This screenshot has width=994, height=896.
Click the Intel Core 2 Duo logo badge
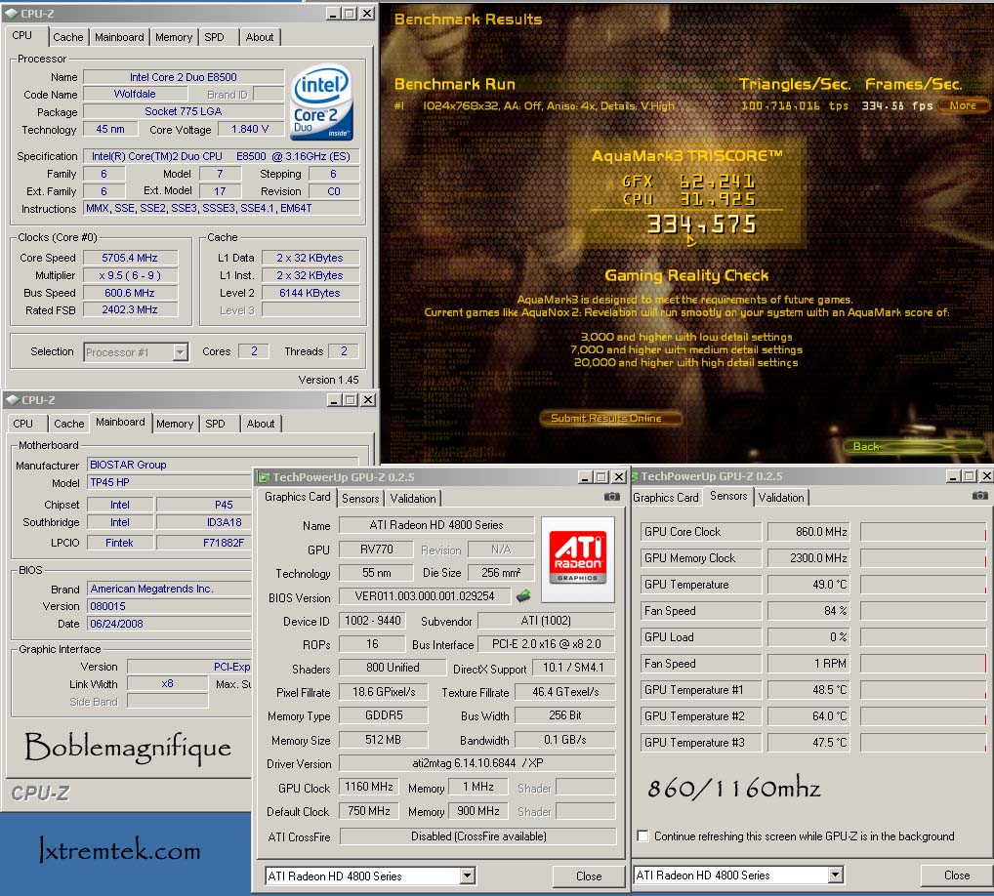321,102
